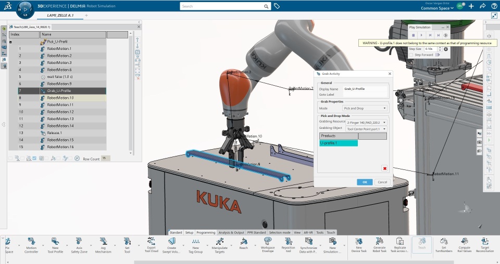This screenshot has width=500, height=264.
Task: Enable the Step Forward checkbox
Action: [x=411, y=55]
